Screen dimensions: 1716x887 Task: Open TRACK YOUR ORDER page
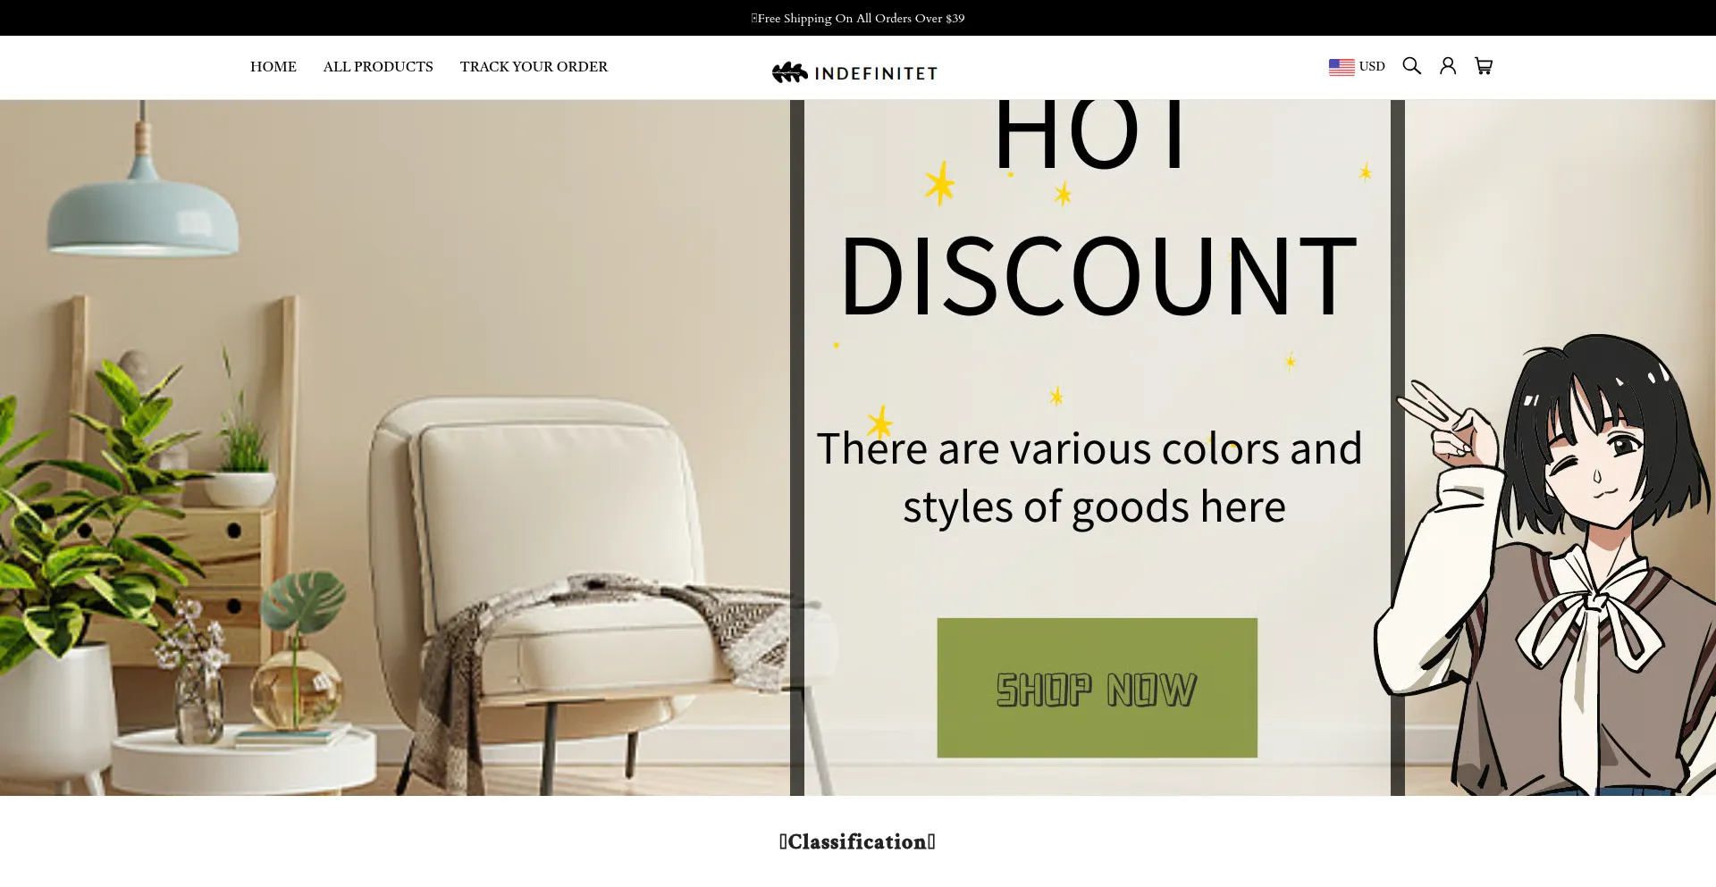point(534,67)
